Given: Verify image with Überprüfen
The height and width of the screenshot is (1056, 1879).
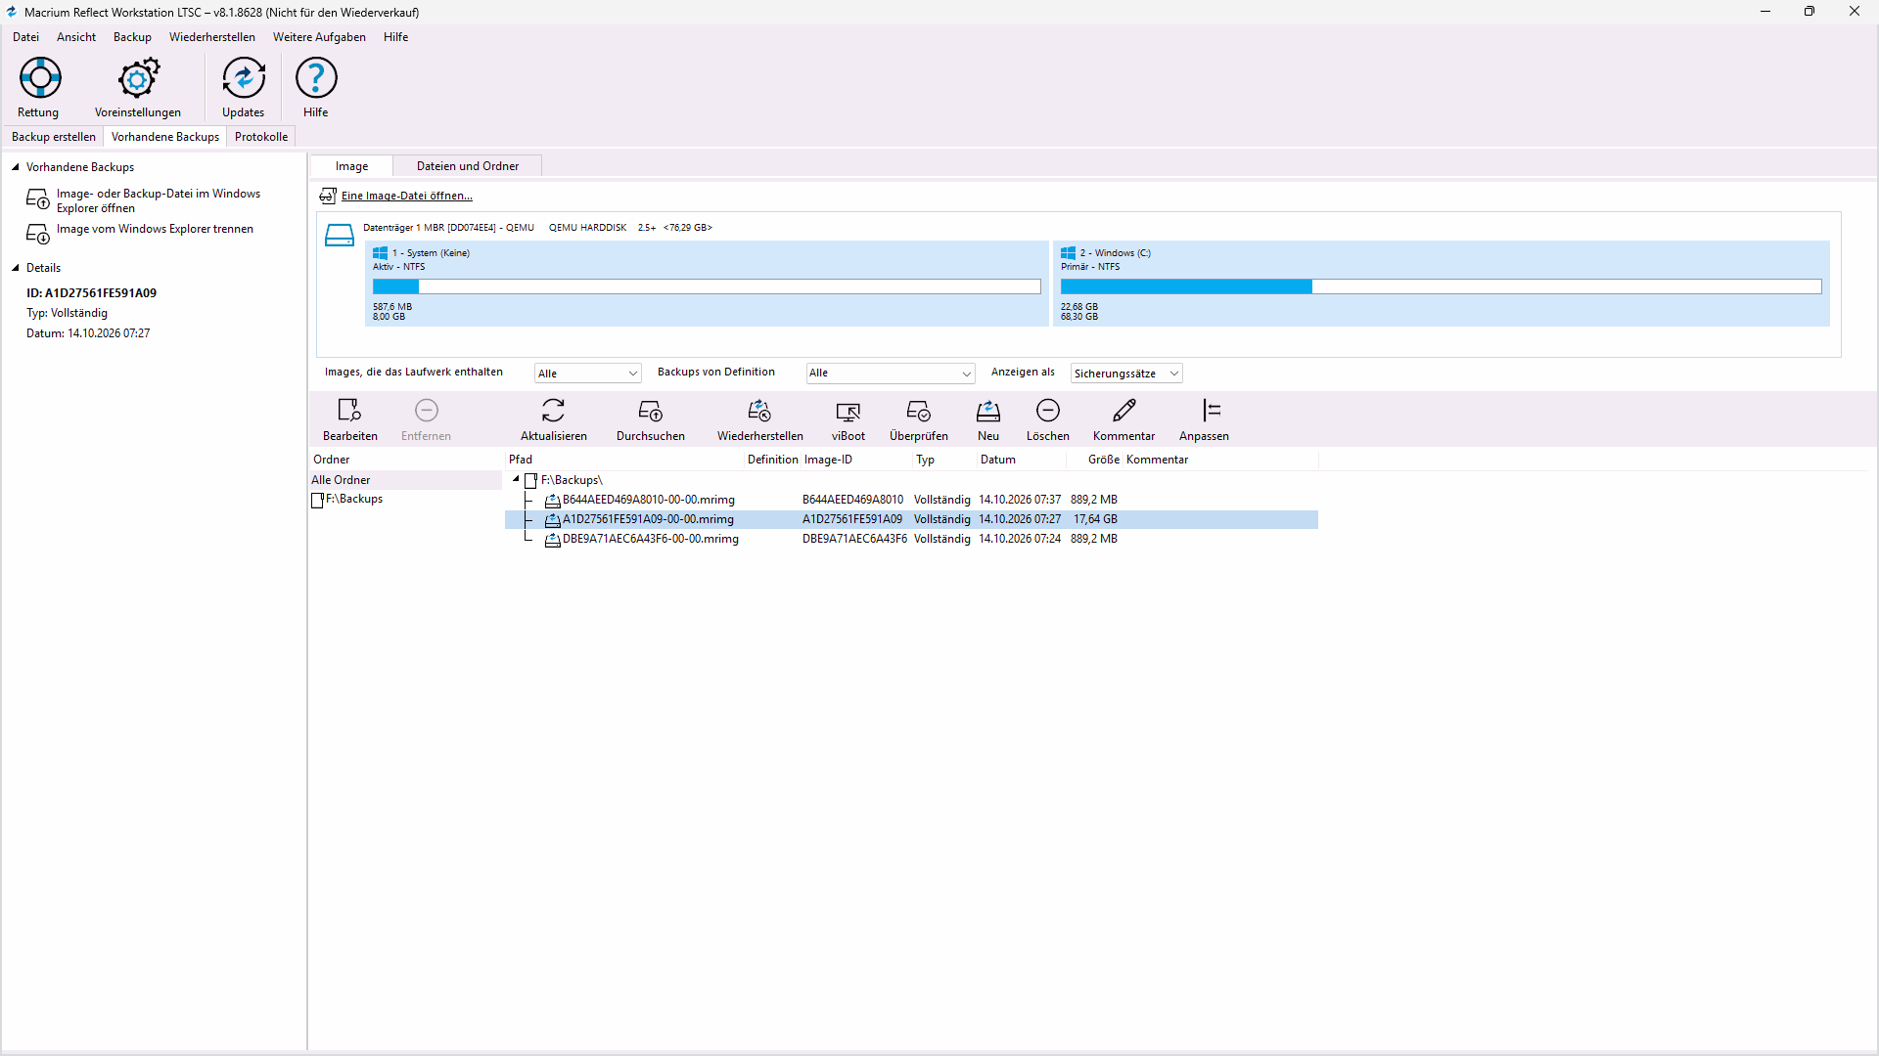Looking at the screenshot, I should (918, 410).
